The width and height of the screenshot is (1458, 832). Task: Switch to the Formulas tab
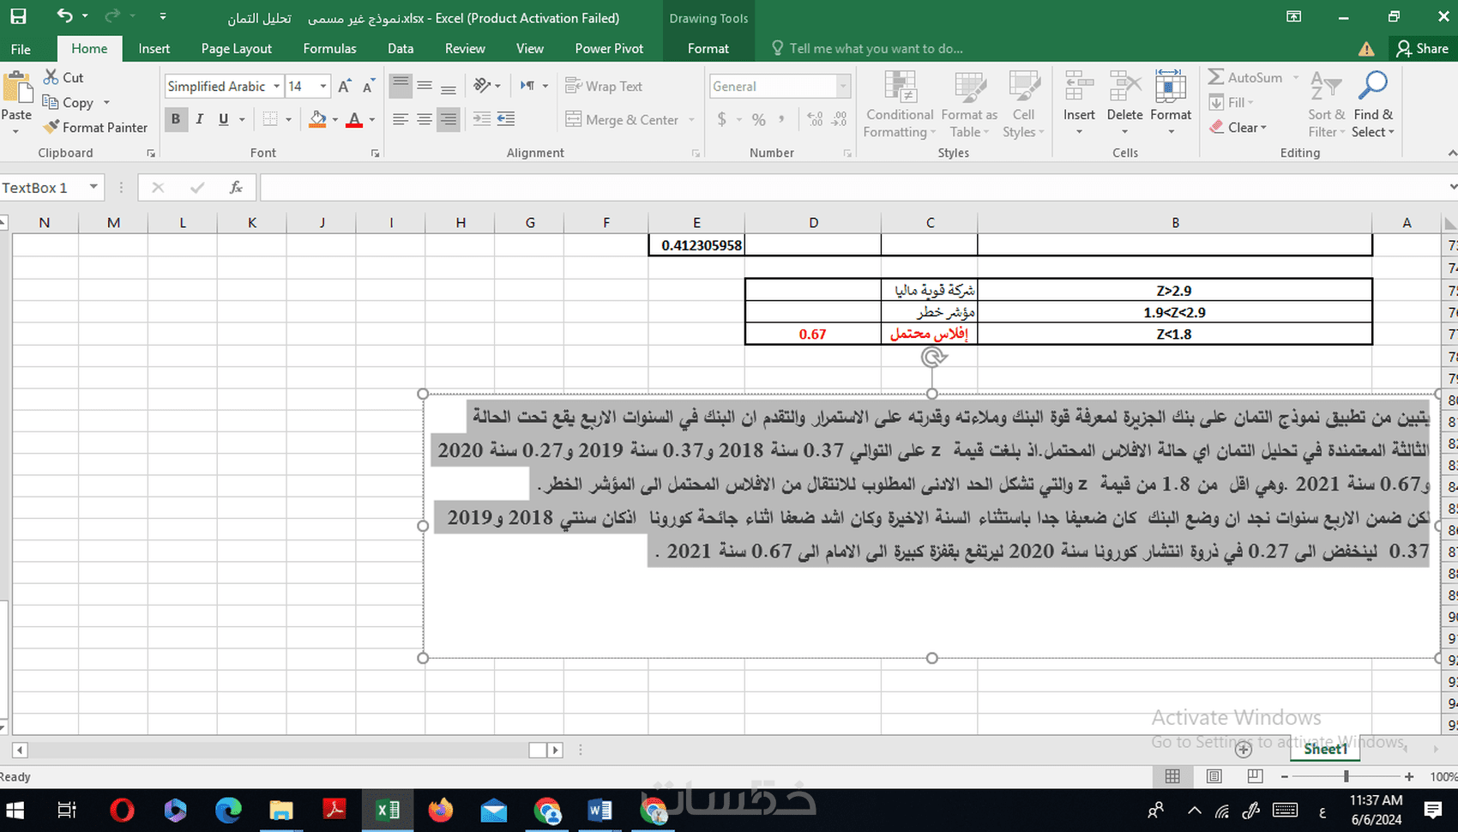click(329, 48)
